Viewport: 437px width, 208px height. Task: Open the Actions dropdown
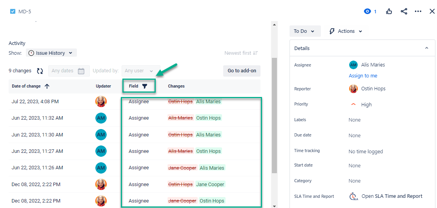pyautogui.click(x=346, y=31)
